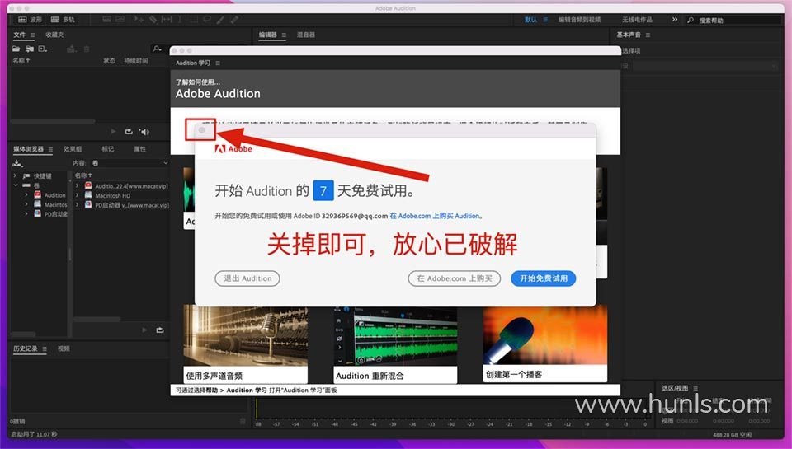Expand the 快捷键 tree node
This screenshot has width=792, height=449.
pos(15,175)
